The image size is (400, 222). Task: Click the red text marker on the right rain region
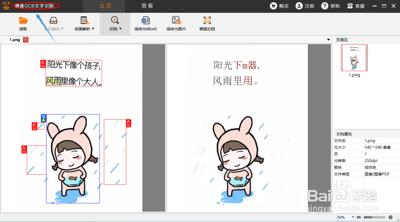(x=128, y=123)
